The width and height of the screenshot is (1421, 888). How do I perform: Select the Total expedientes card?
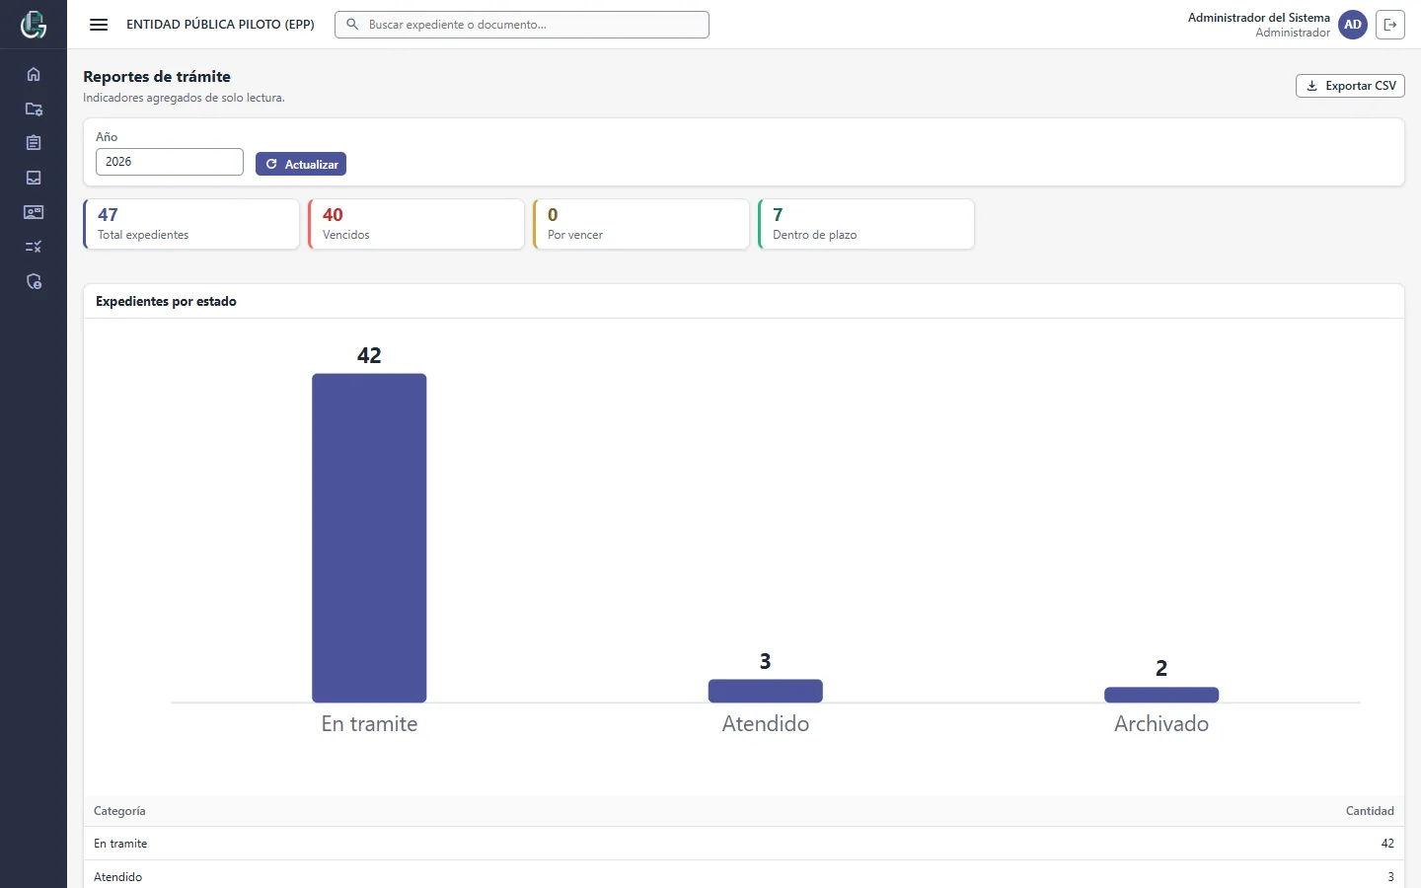191,224
